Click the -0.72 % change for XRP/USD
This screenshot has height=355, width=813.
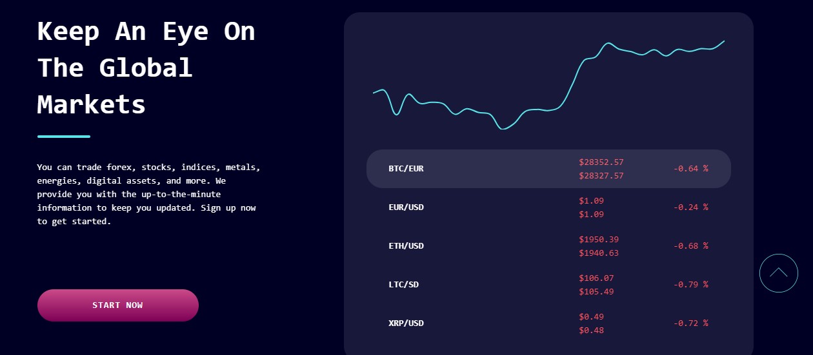click(690, 323)
